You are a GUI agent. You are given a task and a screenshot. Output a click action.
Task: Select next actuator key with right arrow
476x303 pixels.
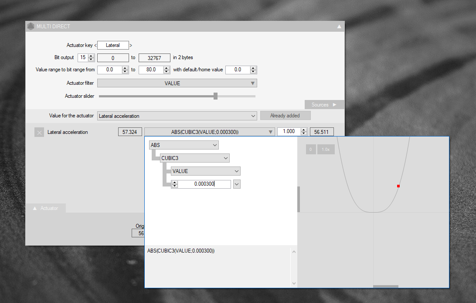pos(131,45)
